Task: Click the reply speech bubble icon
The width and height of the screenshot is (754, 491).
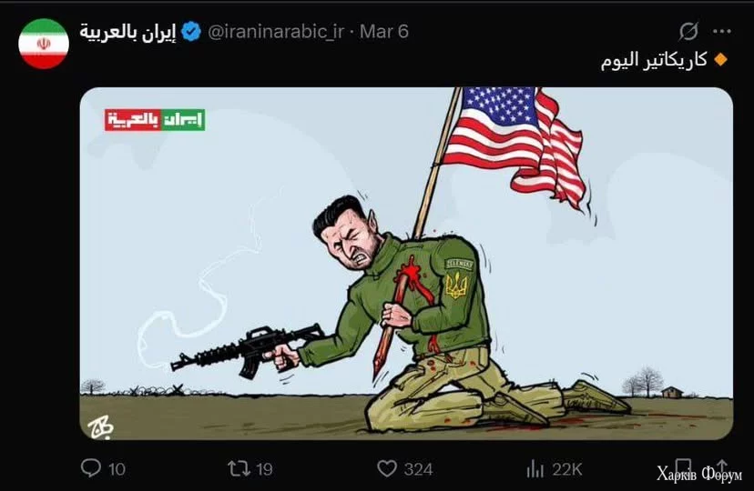Action: [x=91, y=468]
